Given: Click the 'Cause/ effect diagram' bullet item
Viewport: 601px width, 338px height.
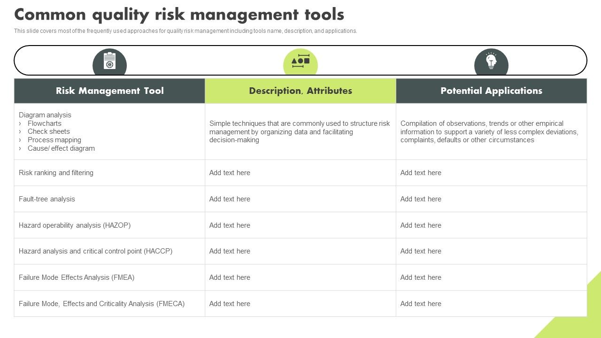Looking at the screenshot, I should tap(61, 148).
